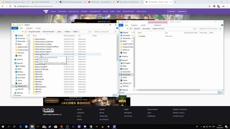The image size is (230, 129).
Task: Open the Chrome three-dot menu
Action: point(227,6)
